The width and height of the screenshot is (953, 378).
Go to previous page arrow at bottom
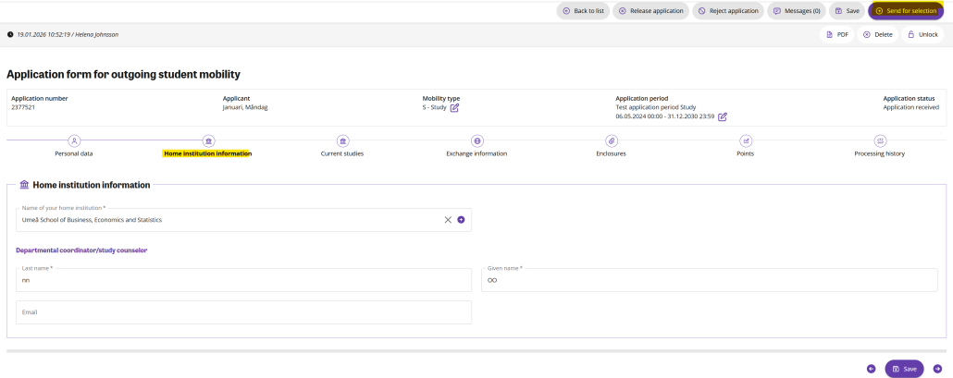[x=871, y=369]
